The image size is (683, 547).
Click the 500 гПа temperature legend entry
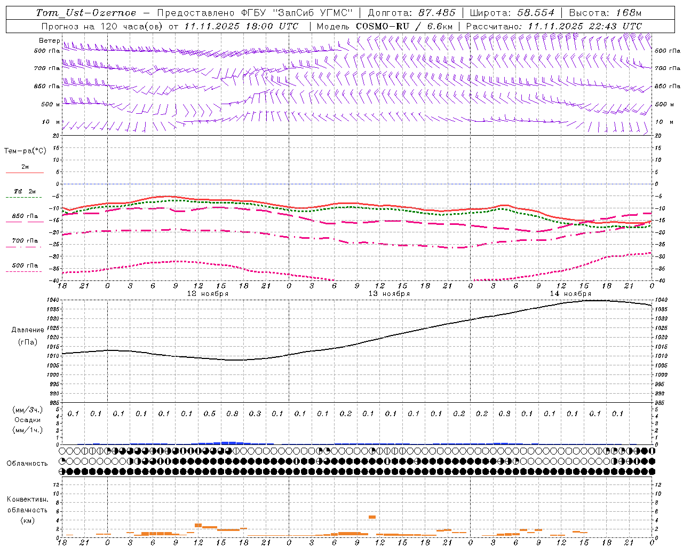25,265
